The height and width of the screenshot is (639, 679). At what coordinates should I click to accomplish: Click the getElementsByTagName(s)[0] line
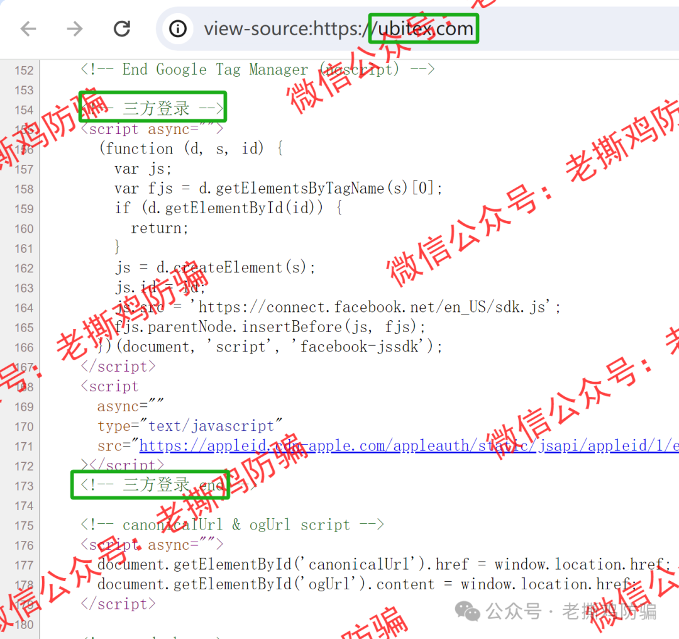tap(279, 189)
